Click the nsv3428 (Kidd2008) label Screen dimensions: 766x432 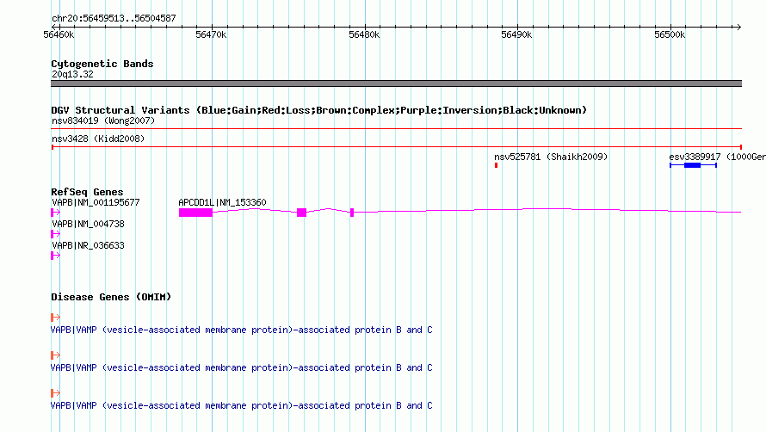click(98, 139)
